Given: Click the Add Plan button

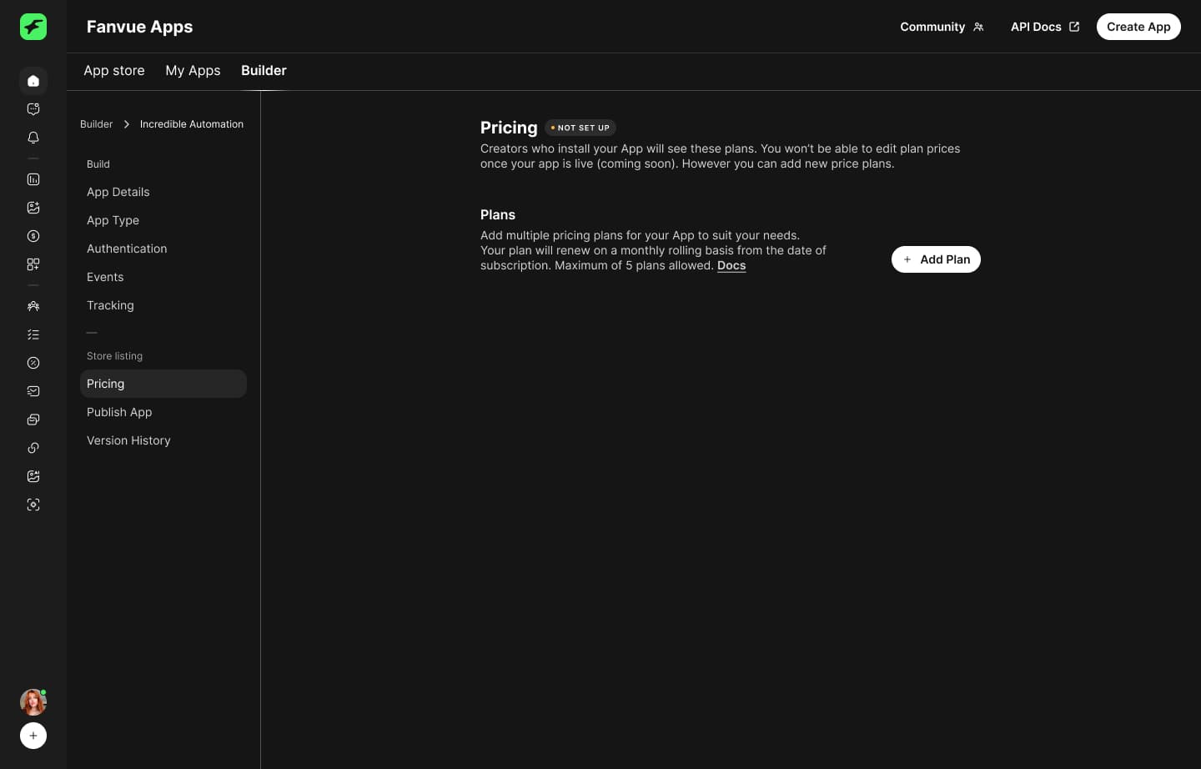Looking at the screenshot, I should (936, 259).
